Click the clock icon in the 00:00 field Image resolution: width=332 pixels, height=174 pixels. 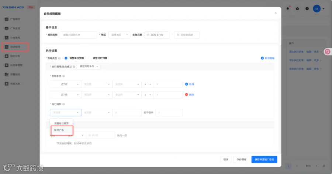tap(90, 135)
